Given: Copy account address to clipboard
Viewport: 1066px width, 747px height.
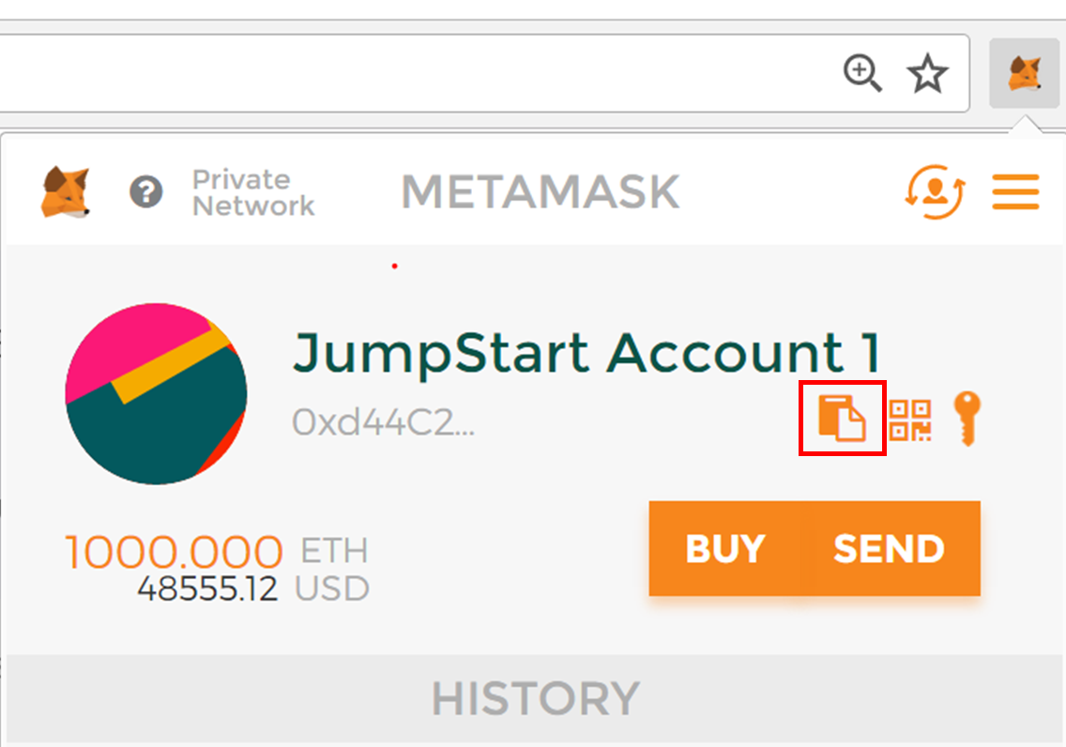Looking at the screenshot, I should (842, 418).
